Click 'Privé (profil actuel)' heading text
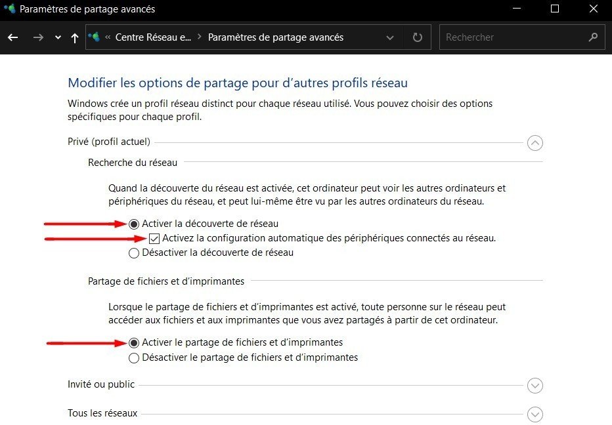The width and height of the screenshot is (612, 425). (x=109, y=142)
